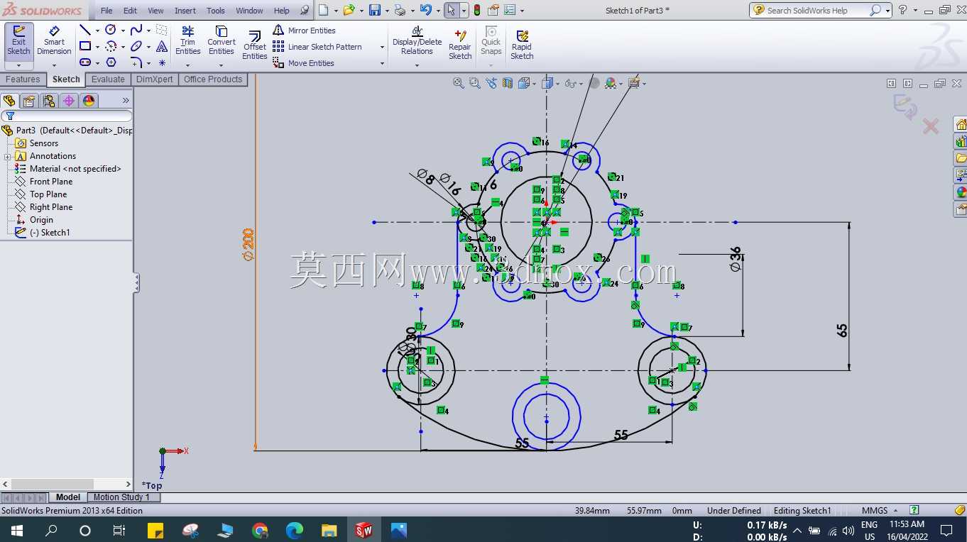Open Display/Delete Relations dropdown arrow
Image resolution: width=967 pixels, height=542 pixels.
417,65
